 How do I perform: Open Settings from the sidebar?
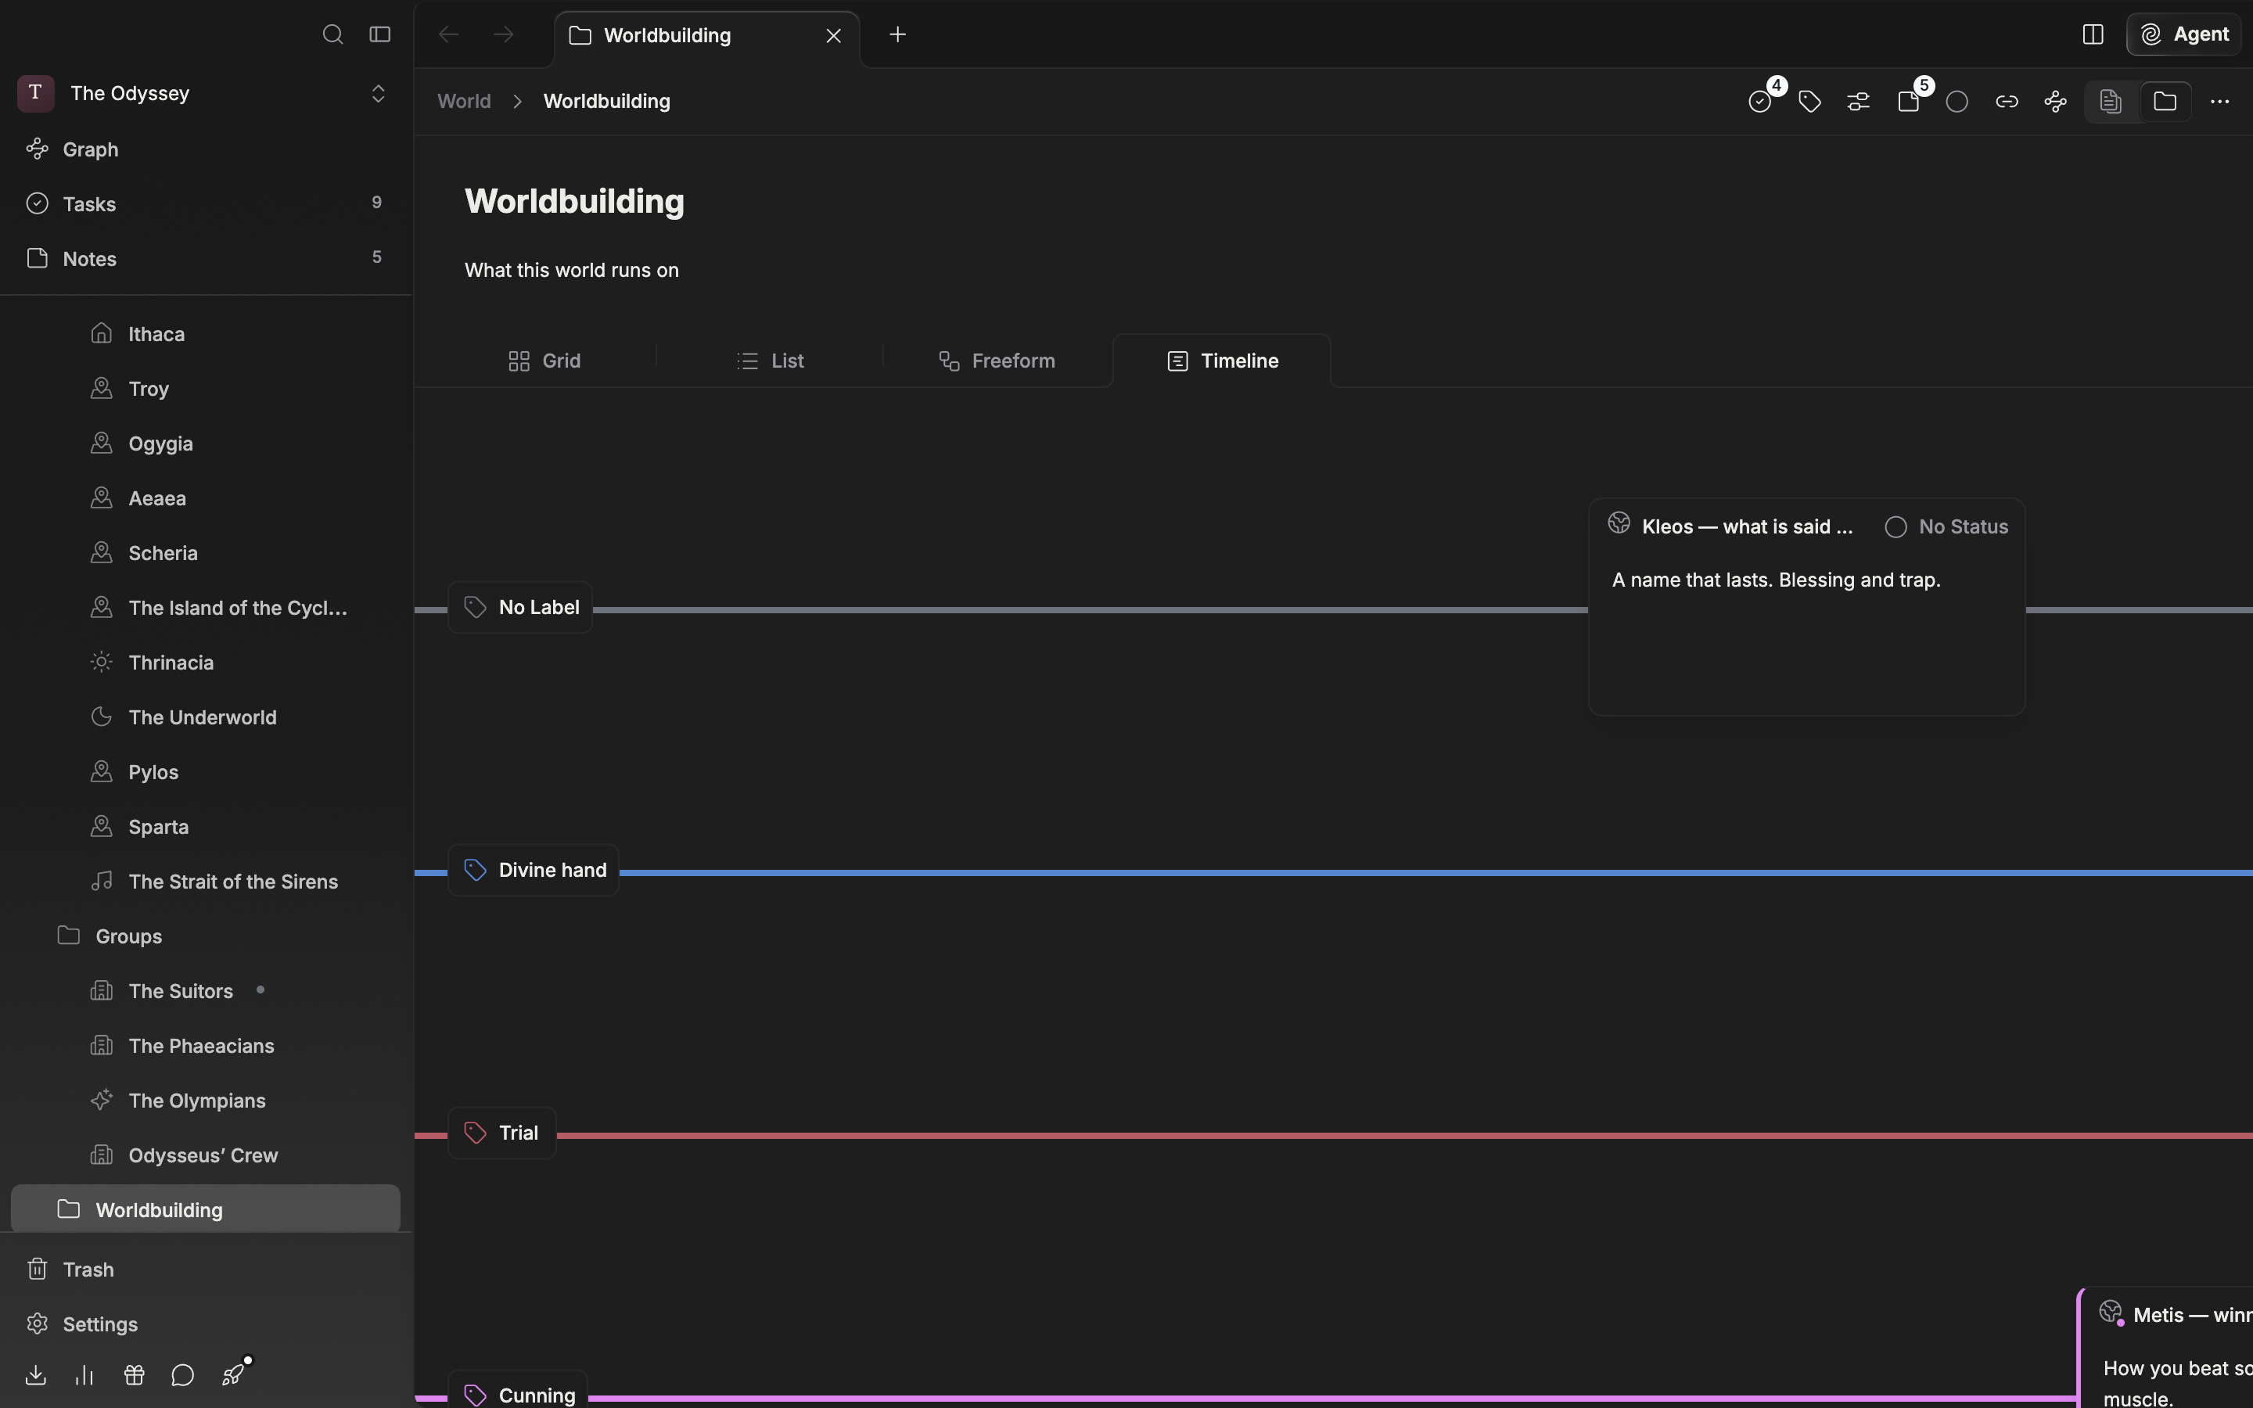(206, 1324)
